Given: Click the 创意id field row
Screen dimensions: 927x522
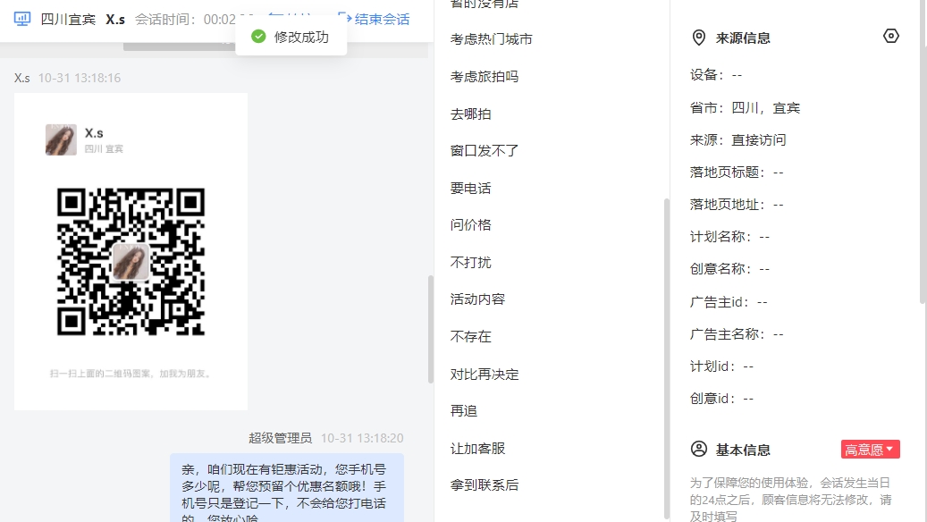Looking at the screenshot, I should [x=722, y=399].
